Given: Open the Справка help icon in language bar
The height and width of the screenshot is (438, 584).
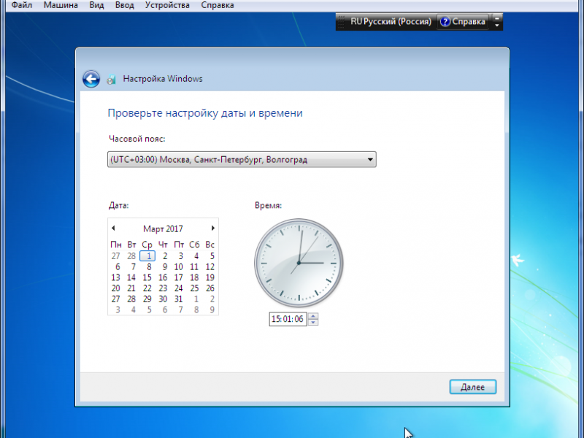Looking at the screenshot, I should [445, 22].
